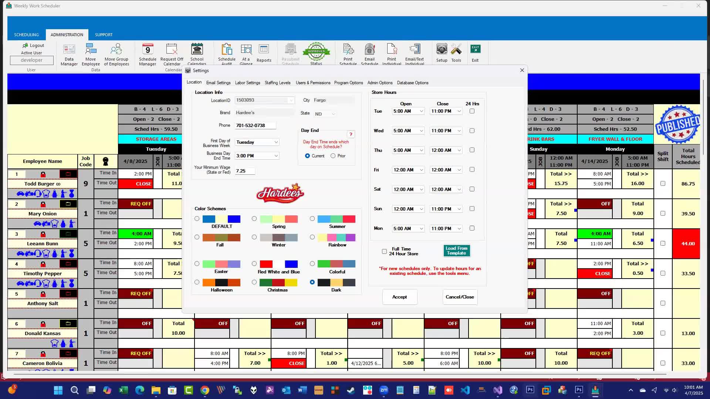This screenshot has height=399, width=710.
Task: Open the Reports icon
Action: click(x=264, y=54)
